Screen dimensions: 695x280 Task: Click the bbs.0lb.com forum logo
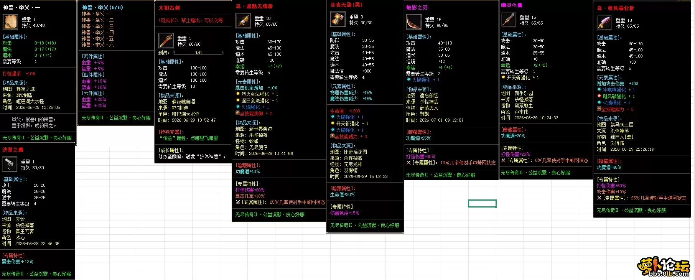663,267
